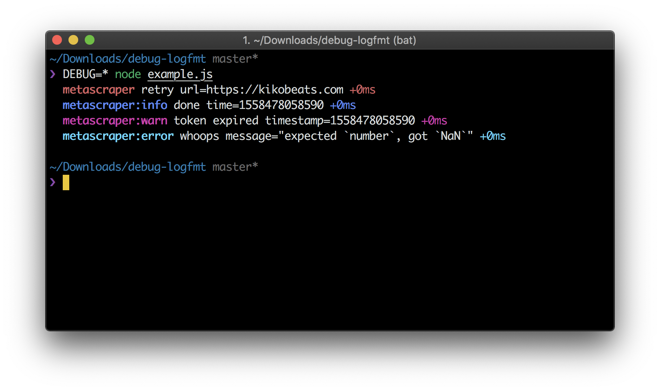Select the 'node' command text

(128, 74)
